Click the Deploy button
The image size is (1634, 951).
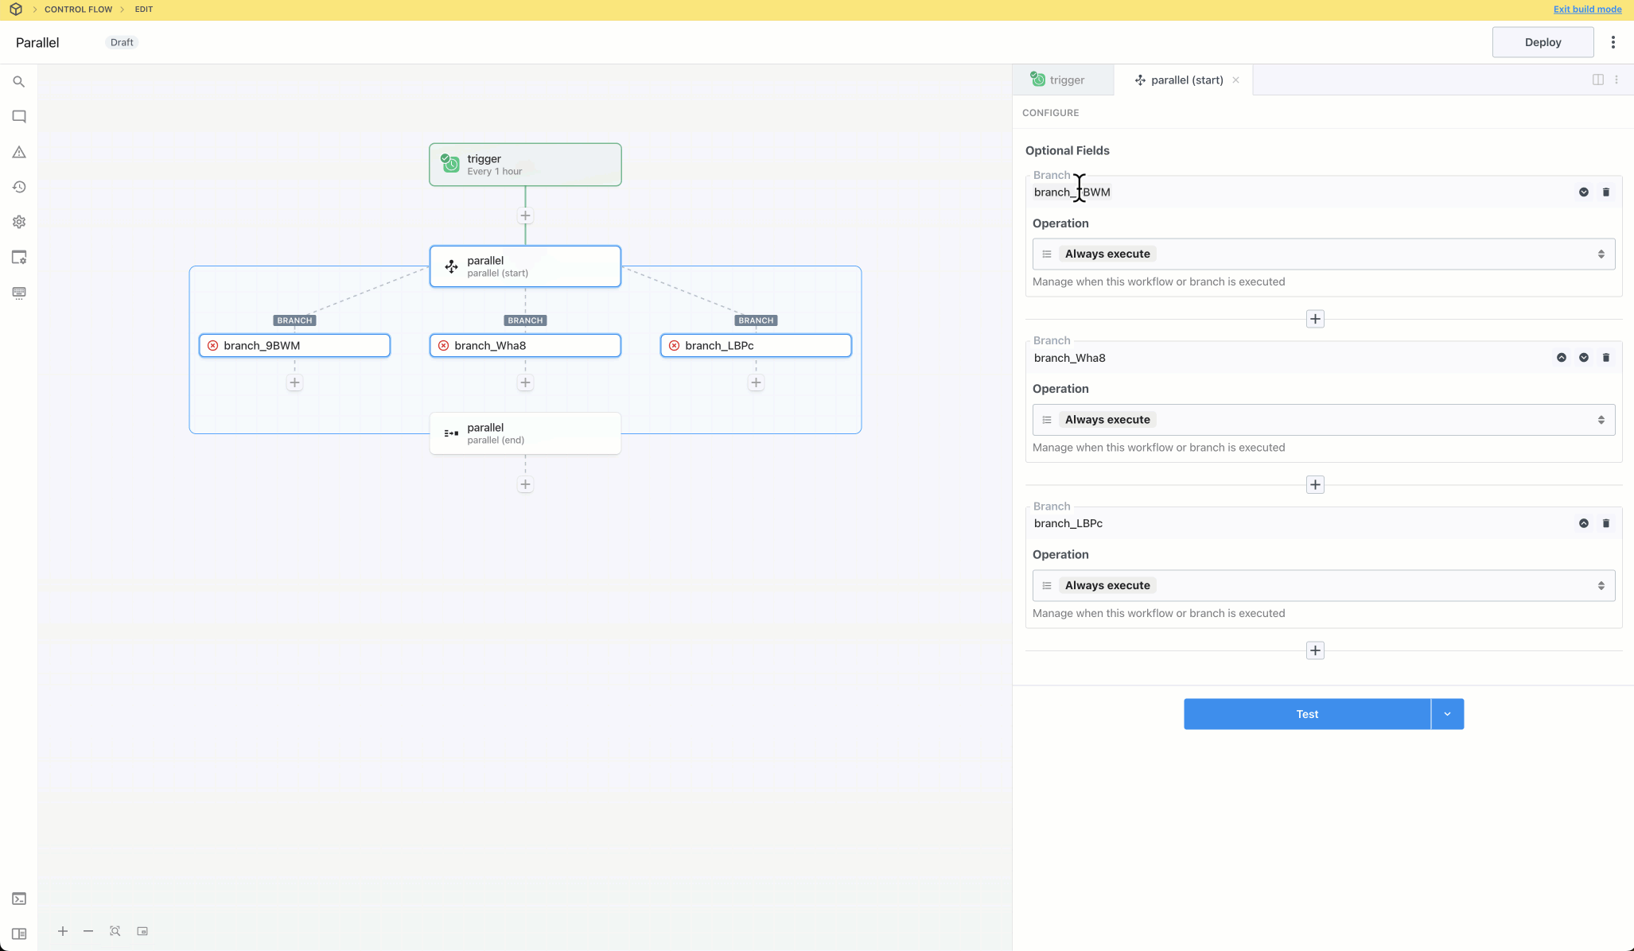pyautogui.click(x=1542, y=42)
